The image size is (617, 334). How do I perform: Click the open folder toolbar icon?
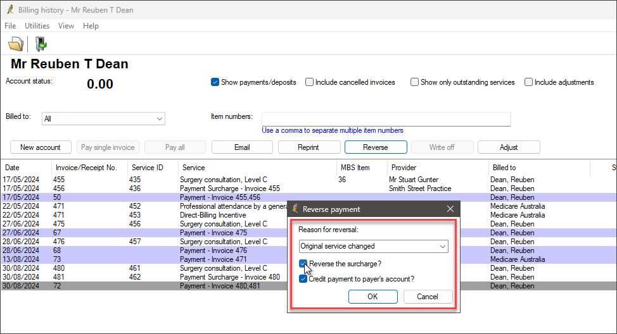tap(15, 44)
